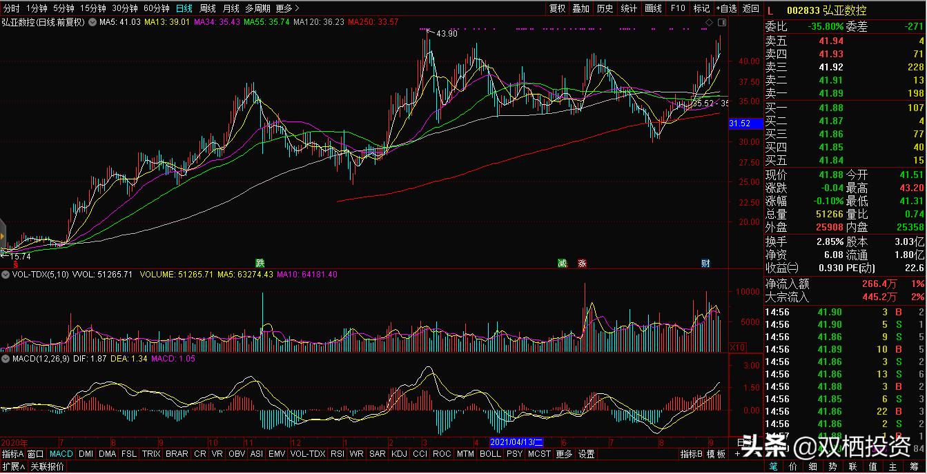Screen dimensions: 927x474
Task: Select the 值 value tab
Action: pyautogui.click(x=873, y=467)
